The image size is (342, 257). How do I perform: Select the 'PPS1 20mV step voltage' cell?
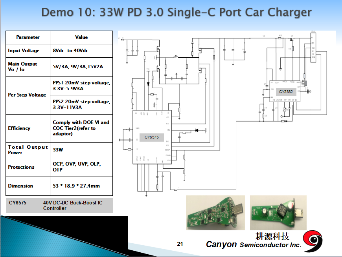[x=81, y=86]
